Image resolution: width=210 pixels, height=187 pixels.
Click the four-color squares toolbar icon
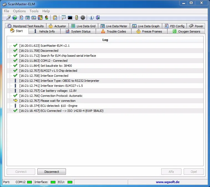point(40,18)
